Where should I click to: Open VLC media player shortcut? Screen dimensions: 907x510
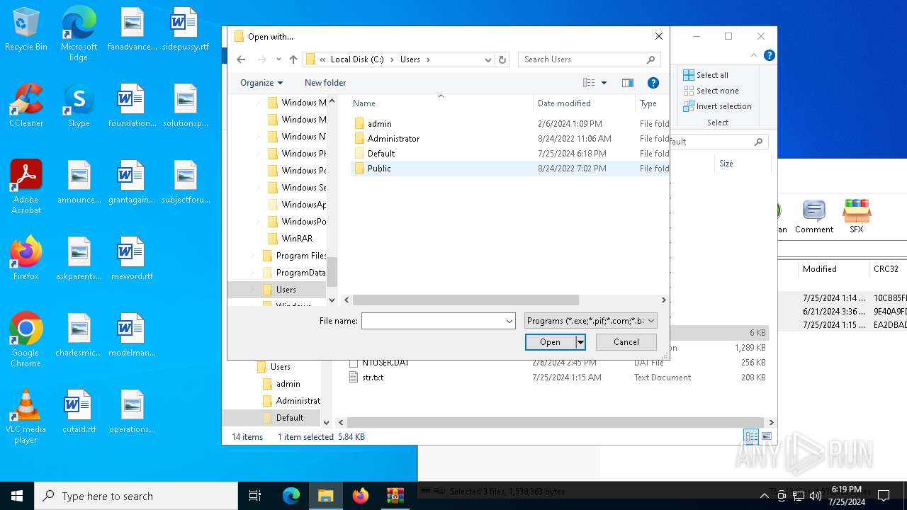(x=26, y=416)
